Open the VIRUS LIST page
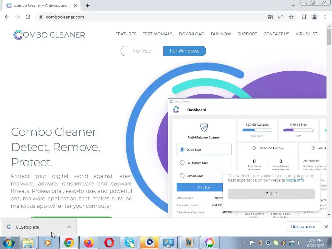Image resolution: width=332 pixels, height=249 pixels. pyautogui.click(x=306, y=34)
